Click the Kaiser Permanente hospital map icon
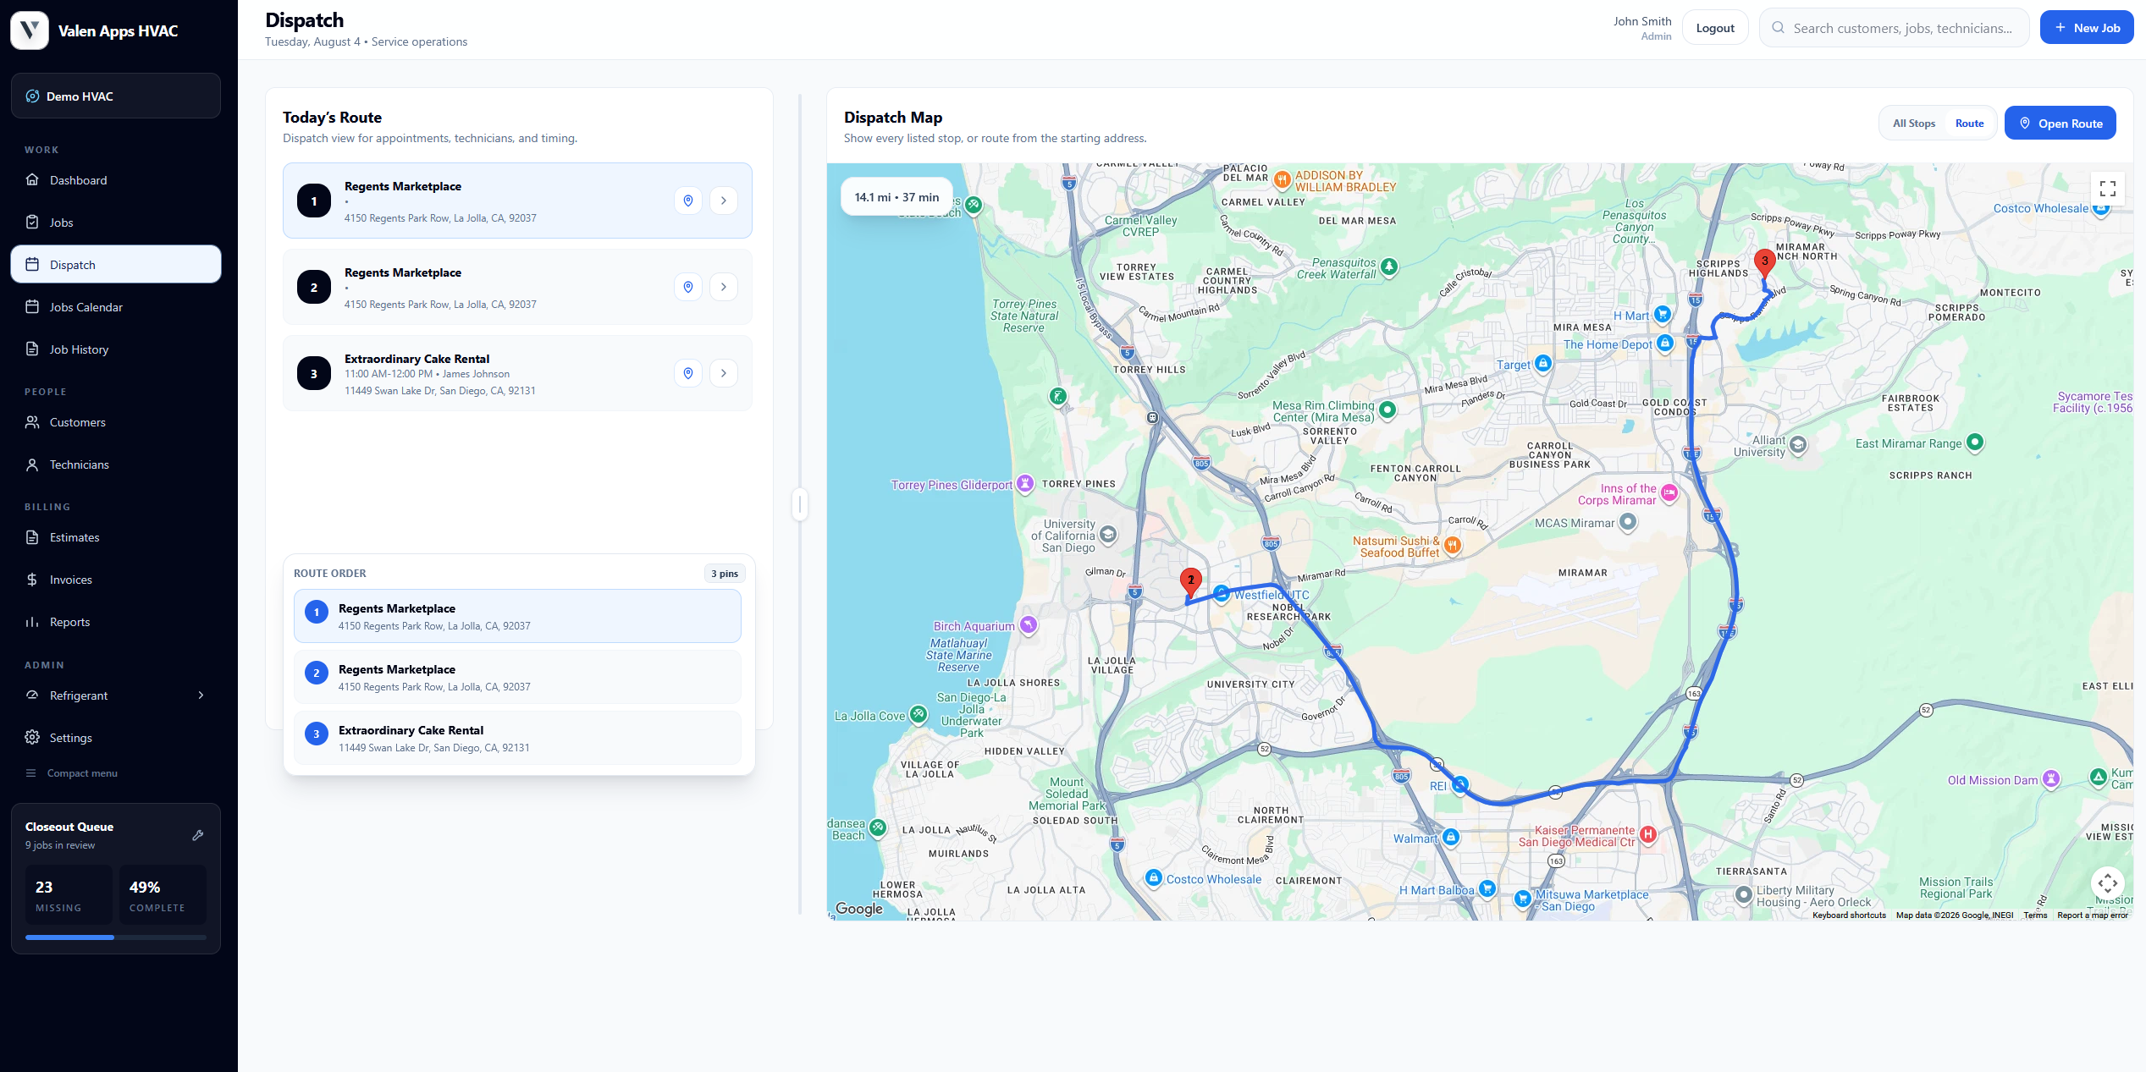 (1647, 834)
